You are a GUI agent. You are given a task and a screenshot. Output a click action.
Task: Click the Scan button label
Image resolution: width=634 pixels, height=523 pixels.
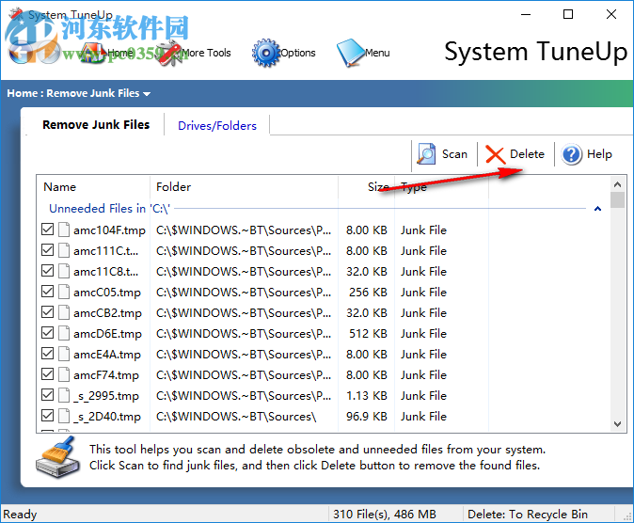click(455, 154)
